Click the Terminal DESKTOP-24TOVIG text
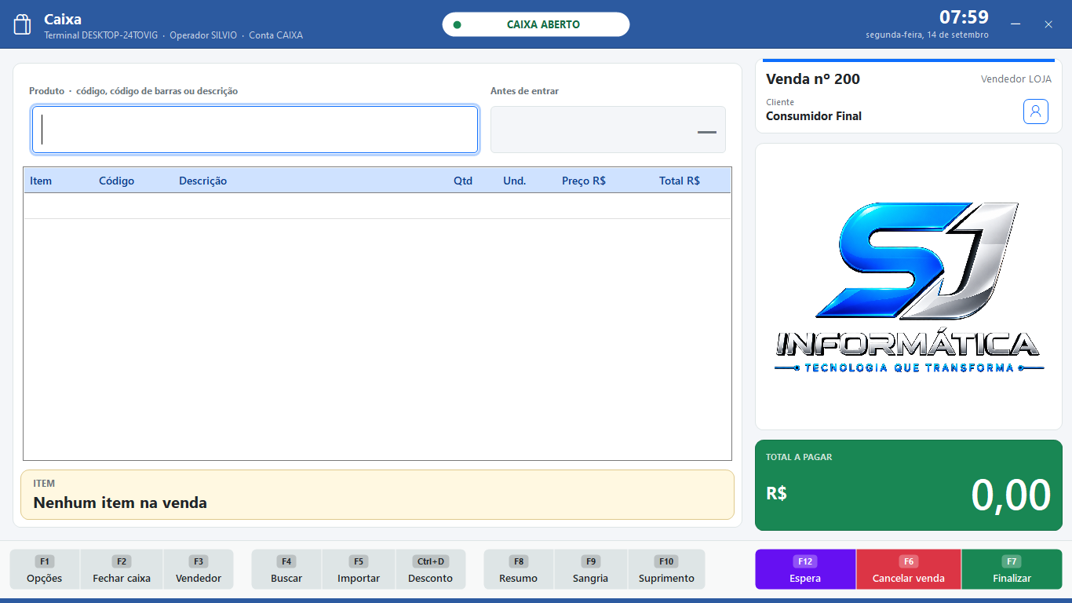1072x603 pixels. 101,35
